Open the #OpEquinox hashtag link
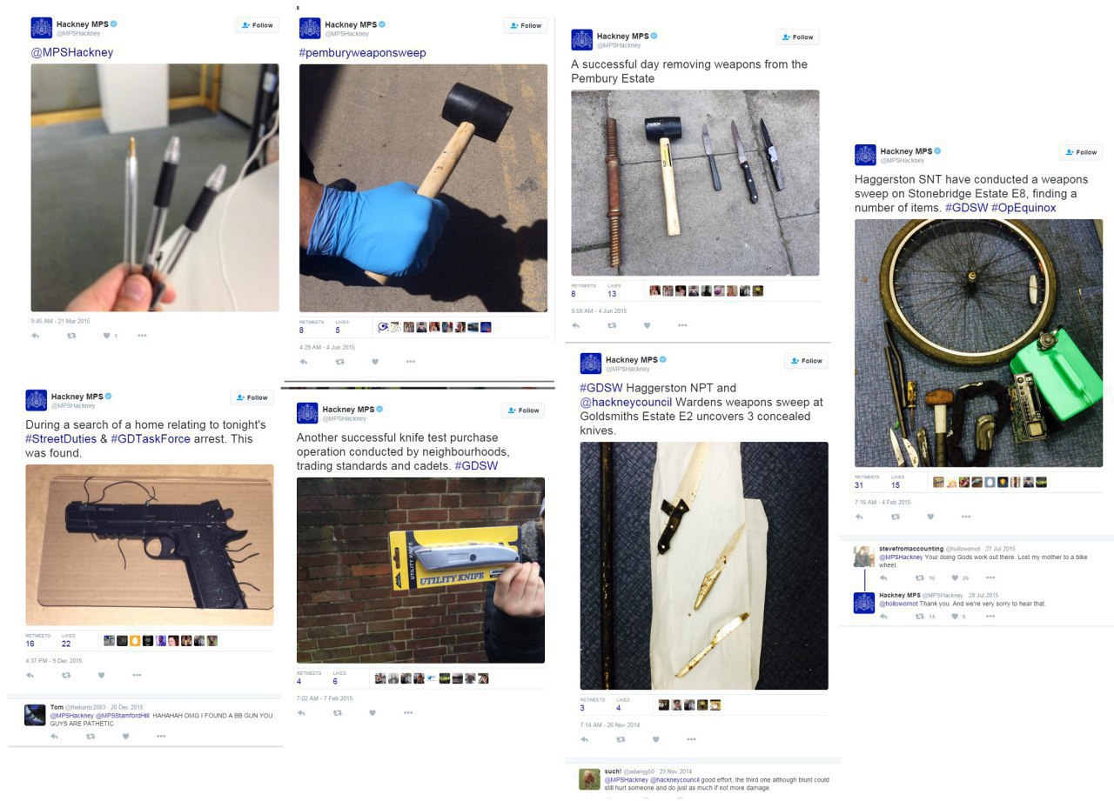This screenshot has width=1114, height=801. click(1023, 208)
